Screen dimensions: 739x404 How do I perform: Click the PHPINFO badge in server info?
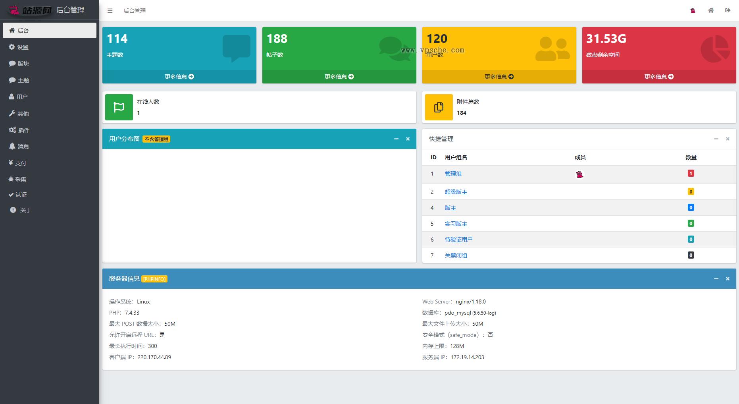tap(154, 279)
